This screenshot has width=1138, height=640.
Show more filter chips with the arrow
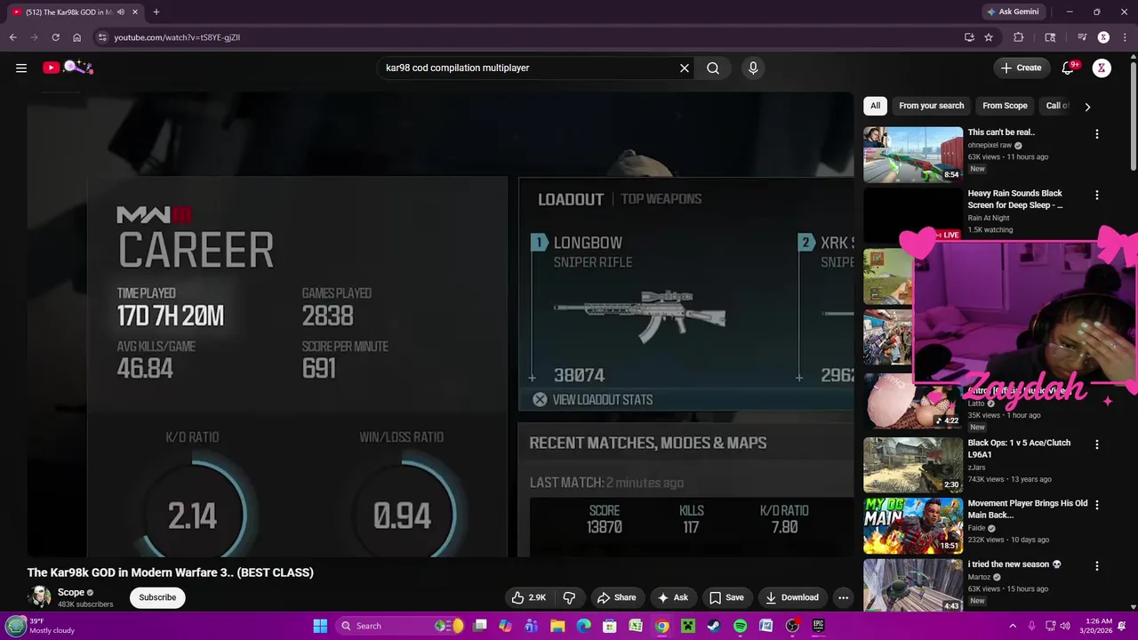(1087, 107)
